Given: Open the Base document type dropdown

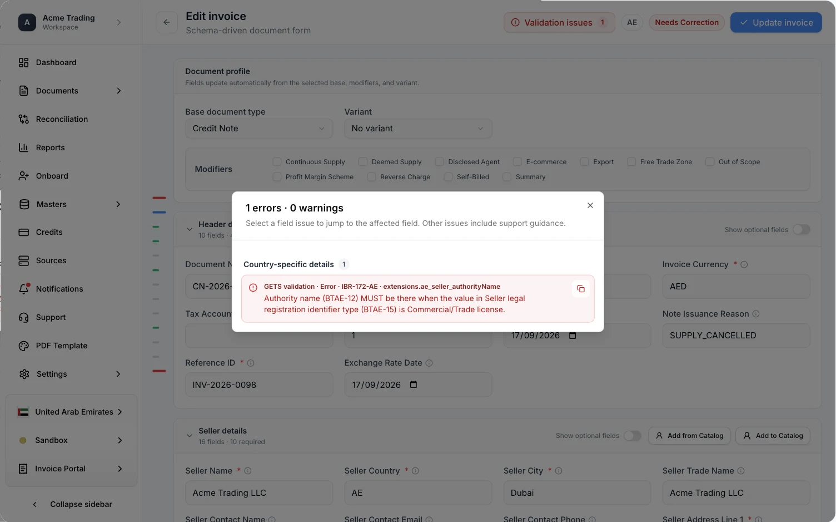Looking at the screenshot, I should pos(259,129).
